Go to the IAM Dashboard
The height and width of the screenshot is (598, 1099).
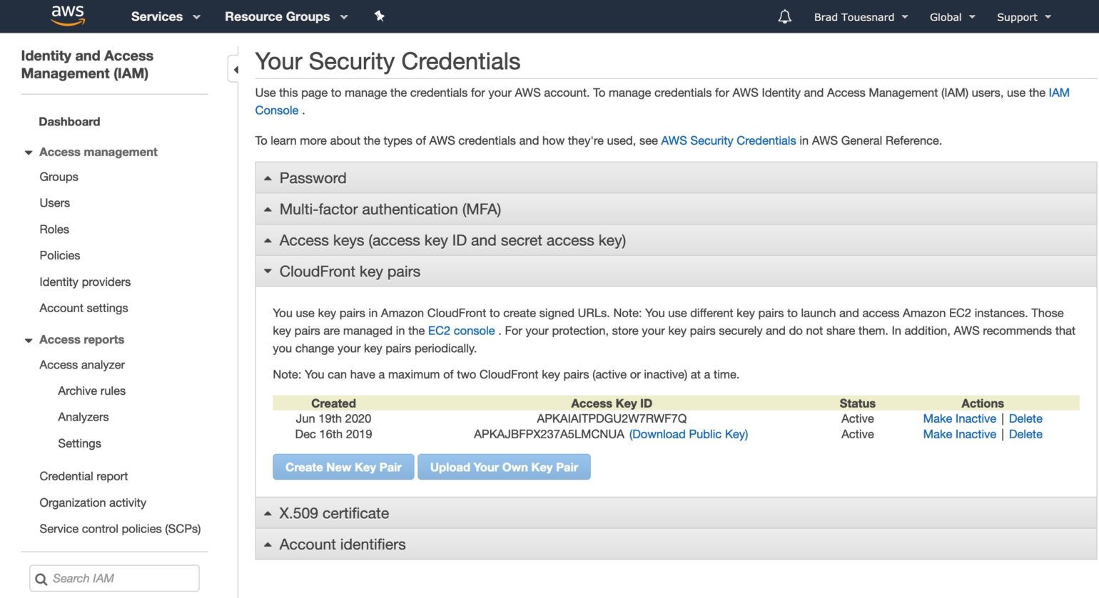pos(69,122)
